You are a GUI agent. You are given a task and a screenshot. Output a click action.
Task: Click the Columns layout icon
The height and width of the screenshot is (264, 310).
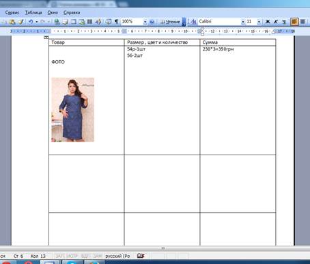(90, 22)
